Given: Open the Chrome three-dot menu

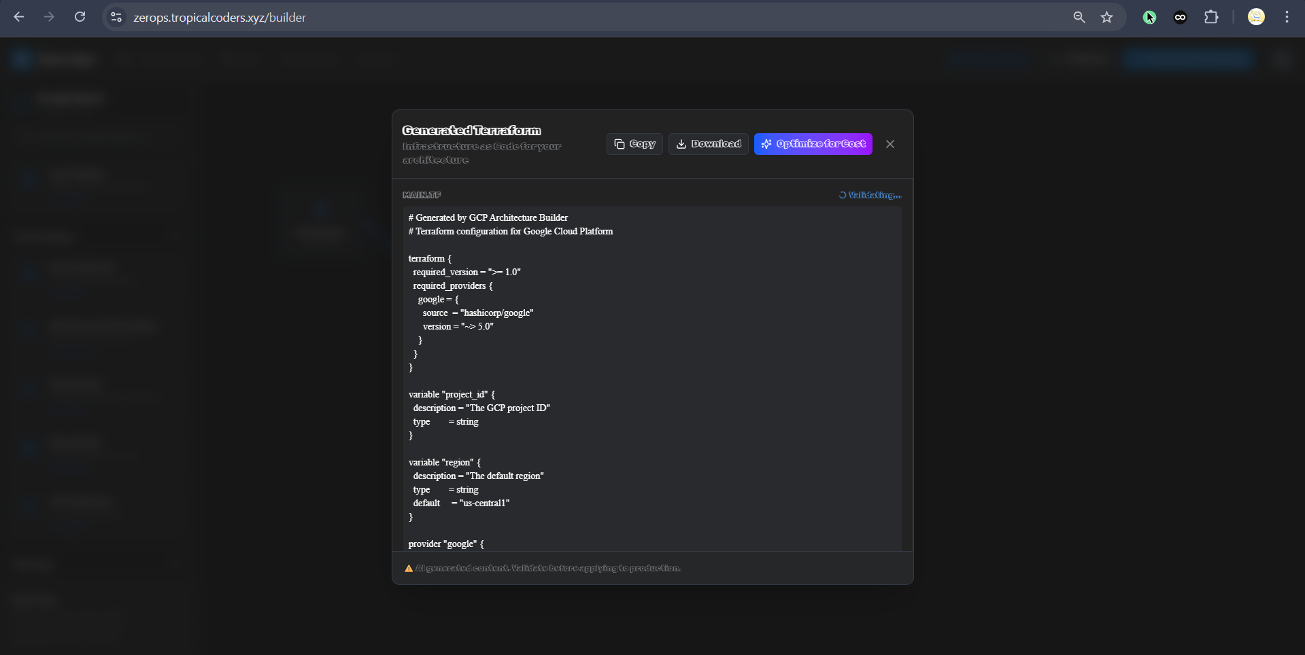Looking at the screenshot, I should [x=1287, y=17].
